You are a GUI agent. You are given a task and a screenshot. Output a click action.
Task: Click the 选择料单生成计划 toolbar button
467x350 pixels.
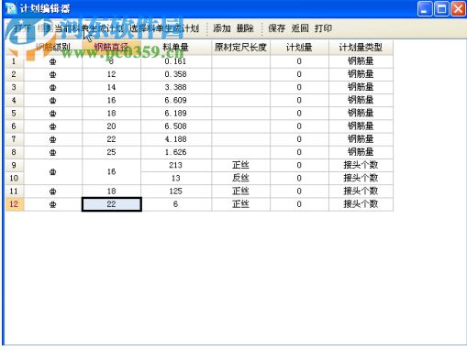click(164, 28)
